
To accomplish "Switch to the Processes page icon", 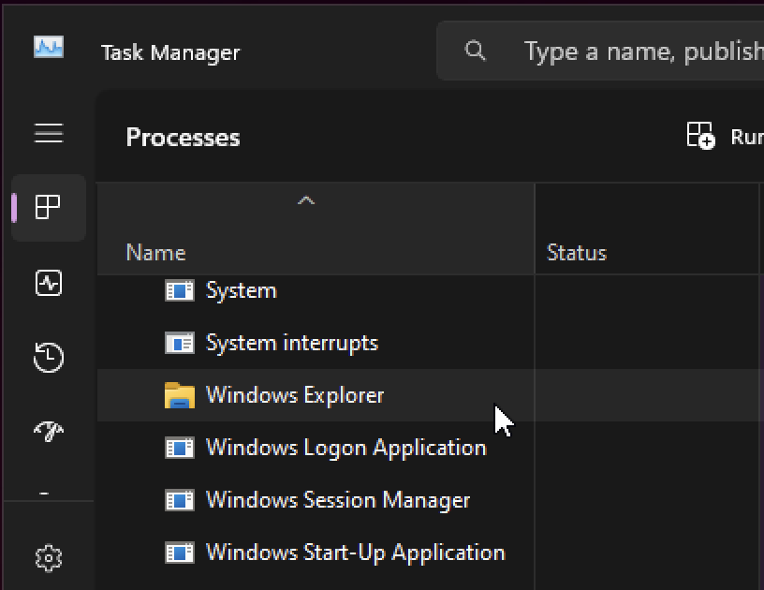I will pyautogui.click(x=49, y=207).
